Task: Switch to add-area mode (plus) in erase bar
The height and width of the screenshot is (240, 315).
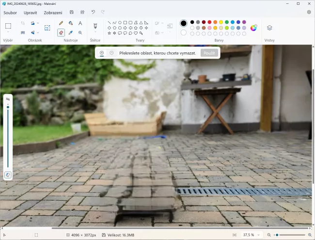Action: click(102, 53)
